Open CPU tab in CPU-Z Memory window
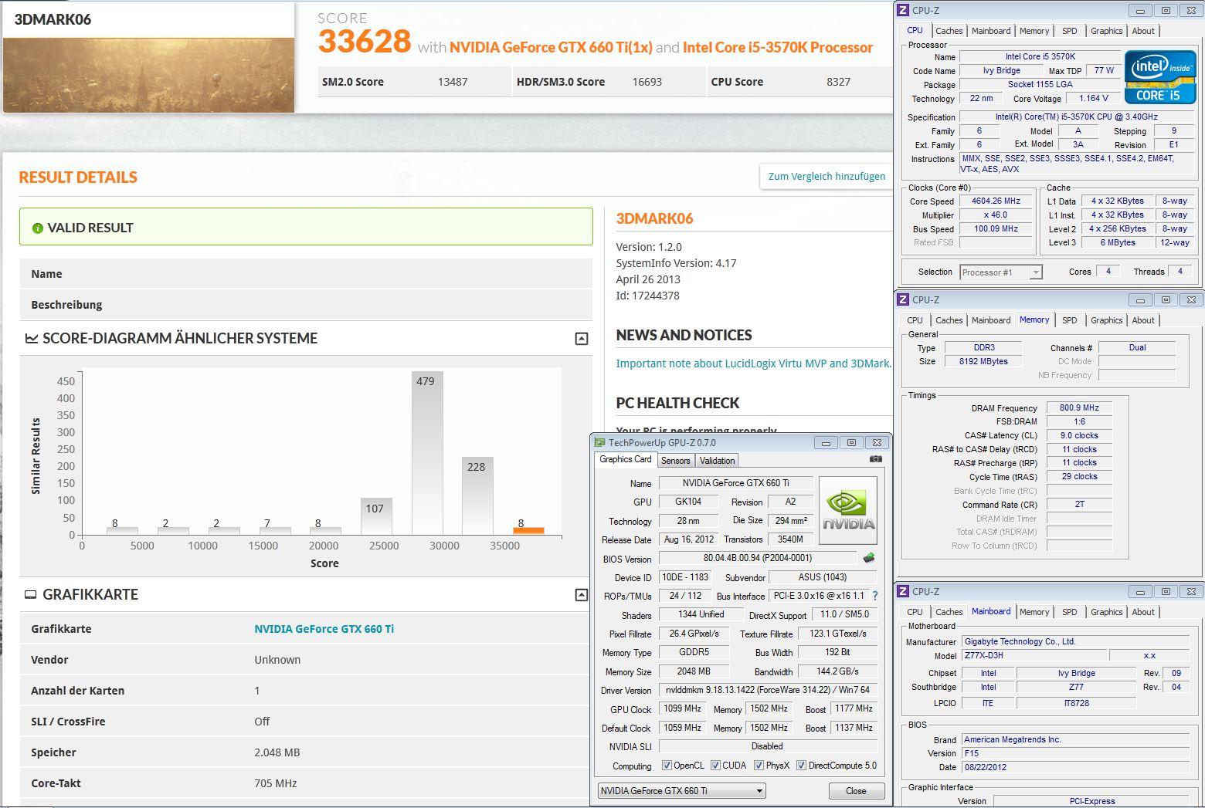 tap(915, 320)
